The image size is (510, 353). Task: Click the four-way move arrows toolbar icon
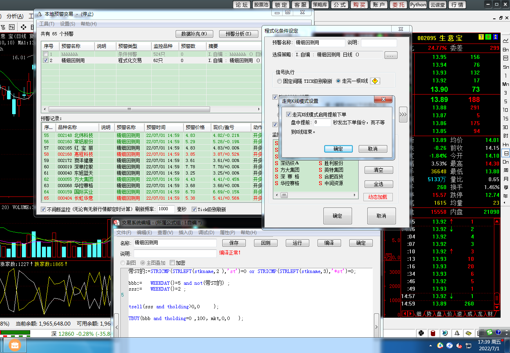tap(23, 27)
